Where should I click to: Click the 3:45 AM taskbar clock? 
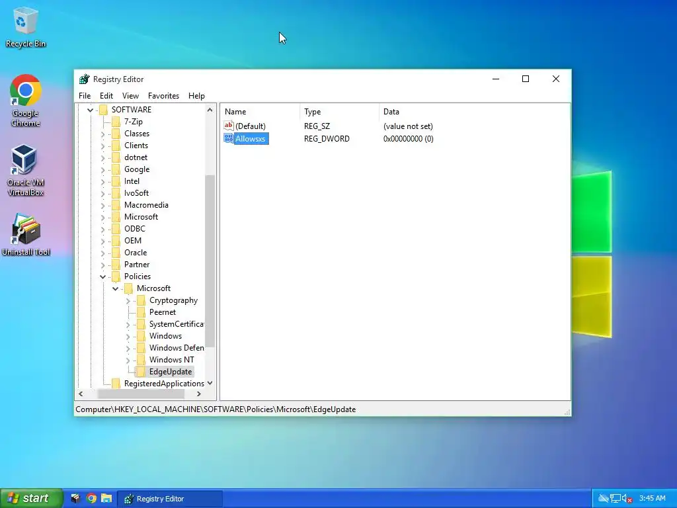click(653, 499)
